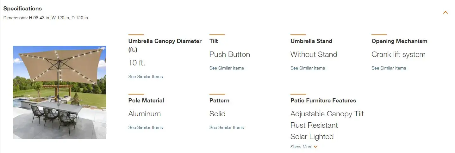The width and height of the screenshot is (455, 153).
Task: Collapse the Specifications section with the orange chevron
Action: (446, 13)
